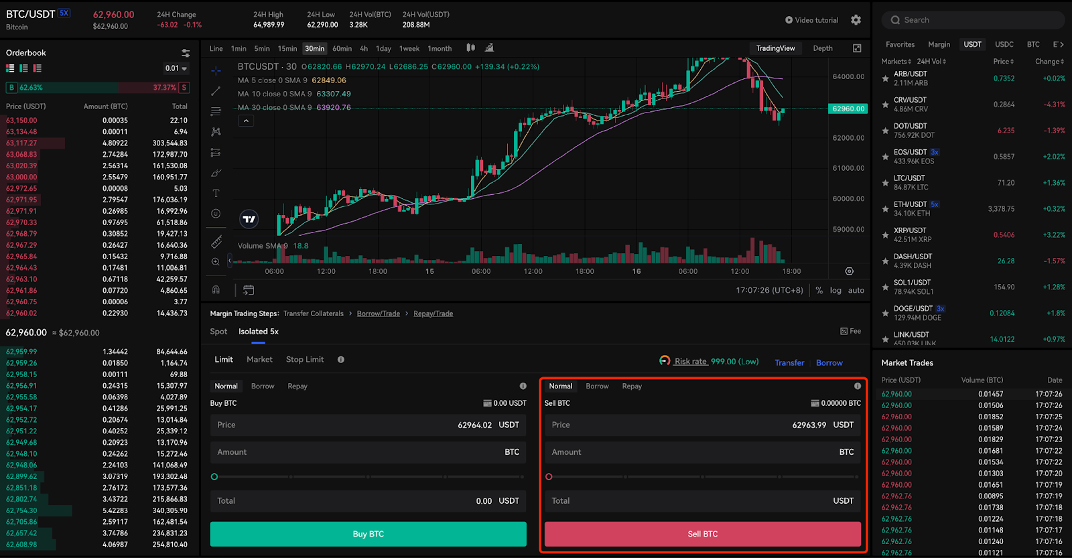Select the pattern drawing tool

click(x=216, y=132)
